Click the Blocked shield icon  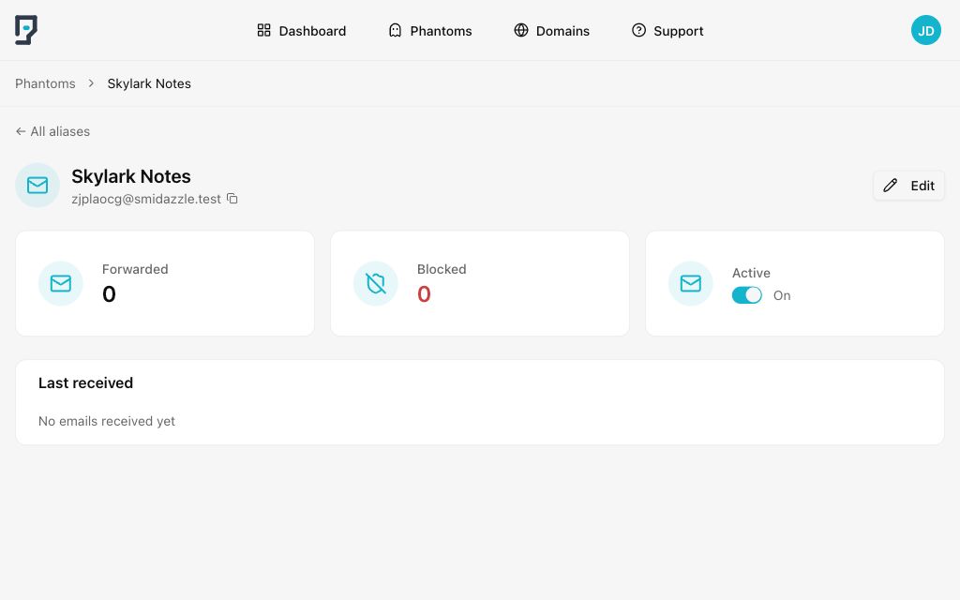[x=375, y=283]
